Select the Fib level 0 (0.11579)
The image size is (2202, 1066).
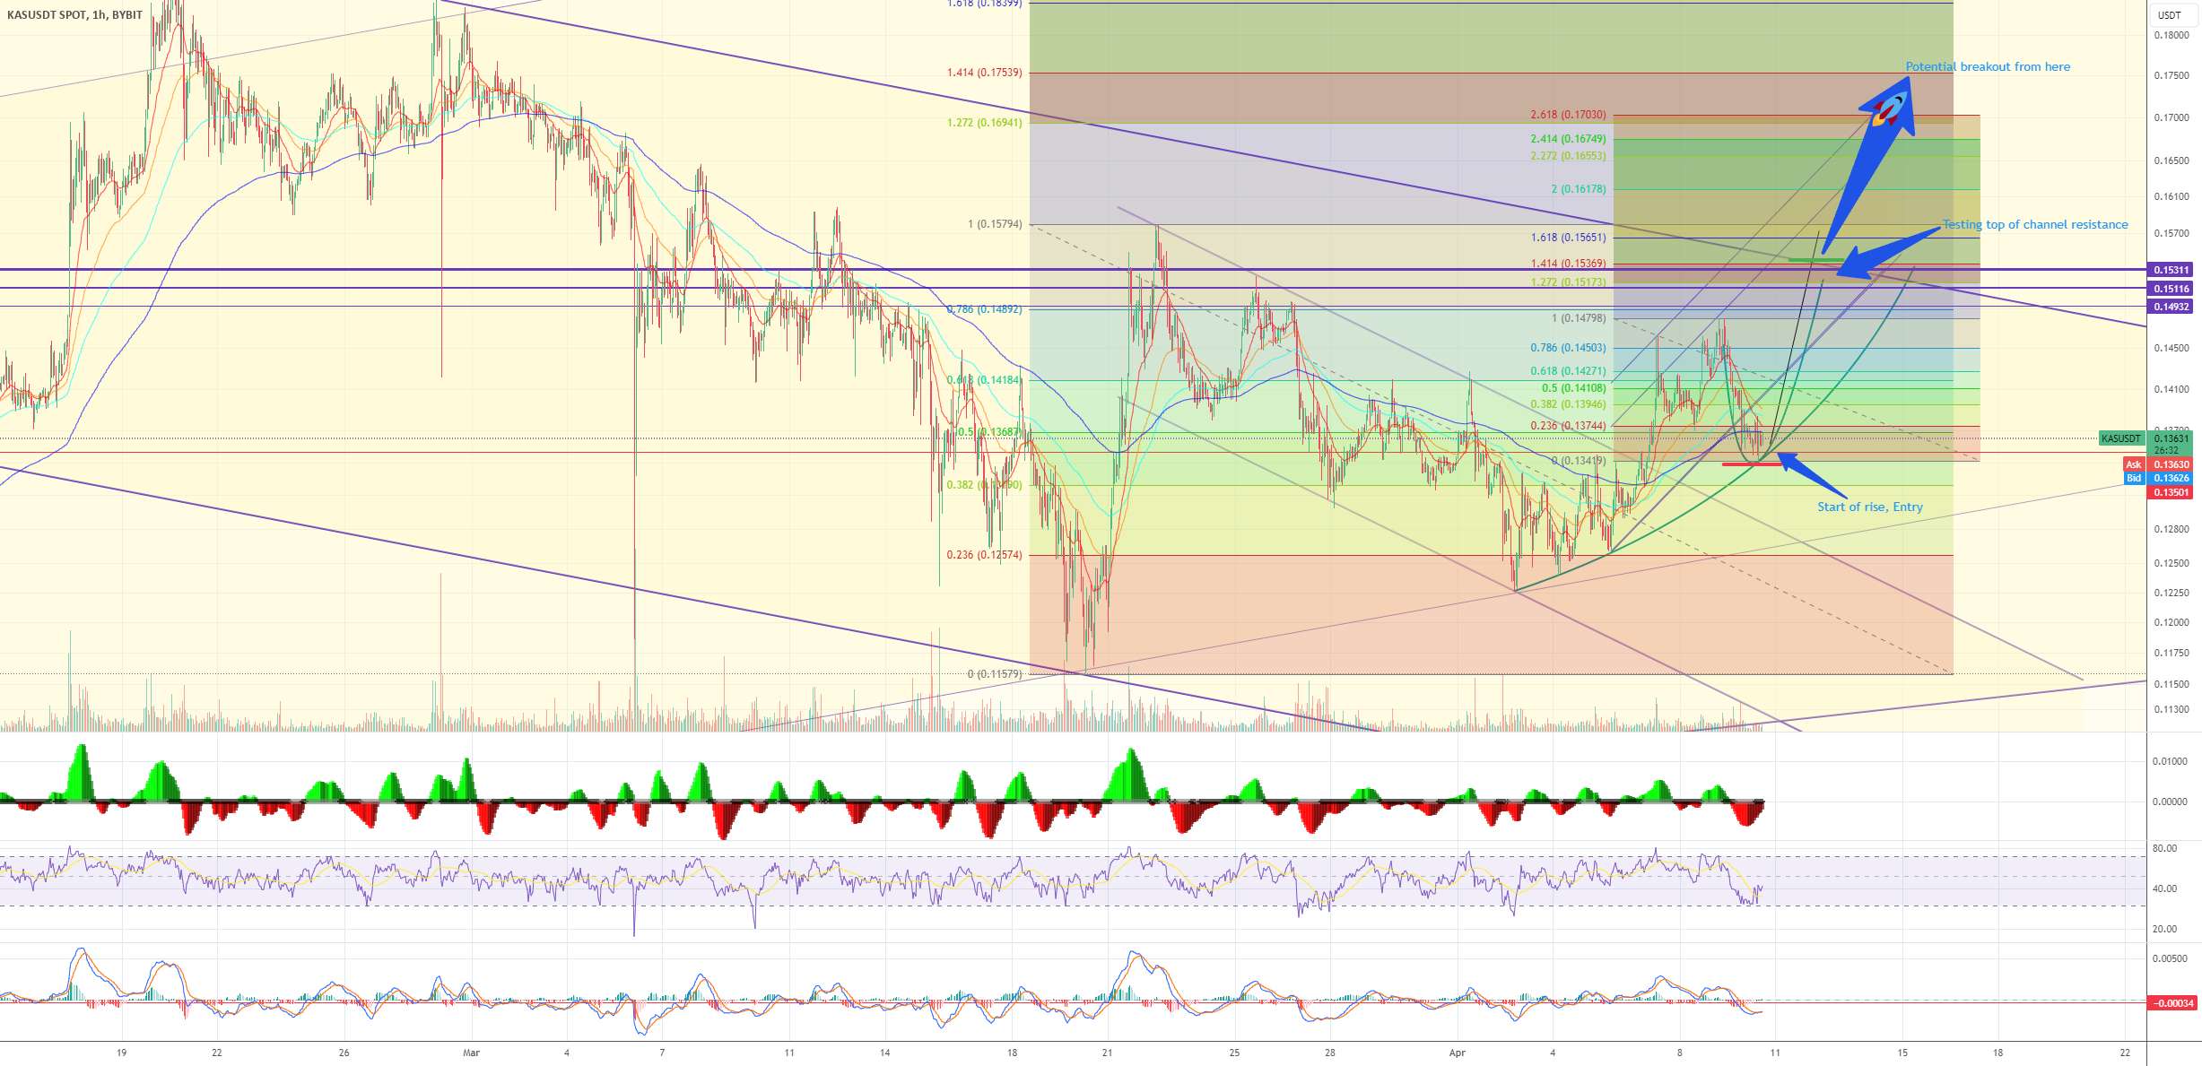[x=994, y=674]
